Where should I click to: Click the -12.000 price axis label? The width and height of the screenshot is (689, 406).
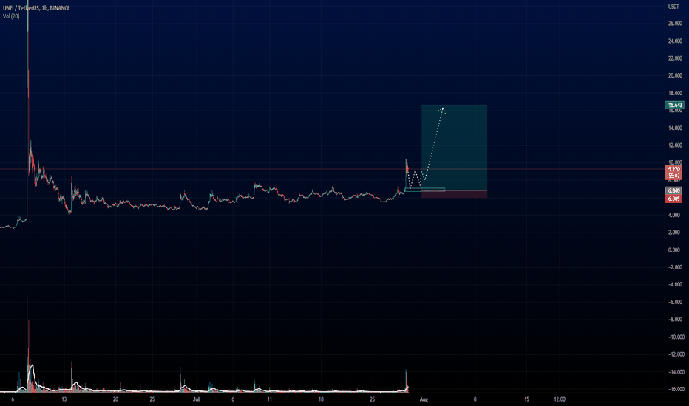[x=676, y=354]
